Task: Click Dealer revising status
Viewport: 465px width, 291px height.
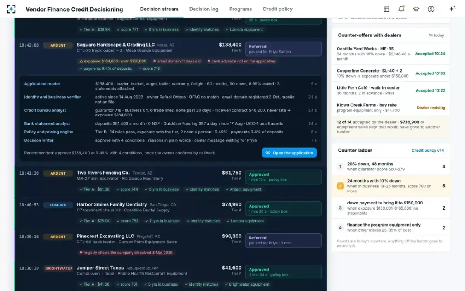Action: pyautogui.click(x=431, y=108)
